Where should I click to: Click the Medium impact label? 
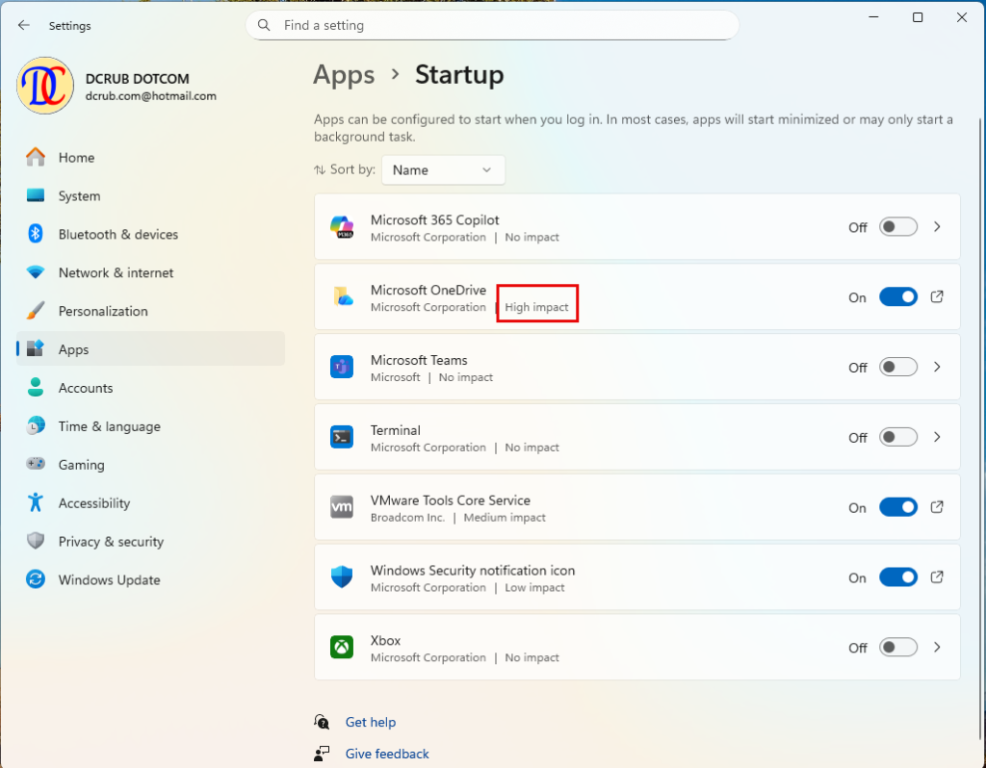click(505, 517)
